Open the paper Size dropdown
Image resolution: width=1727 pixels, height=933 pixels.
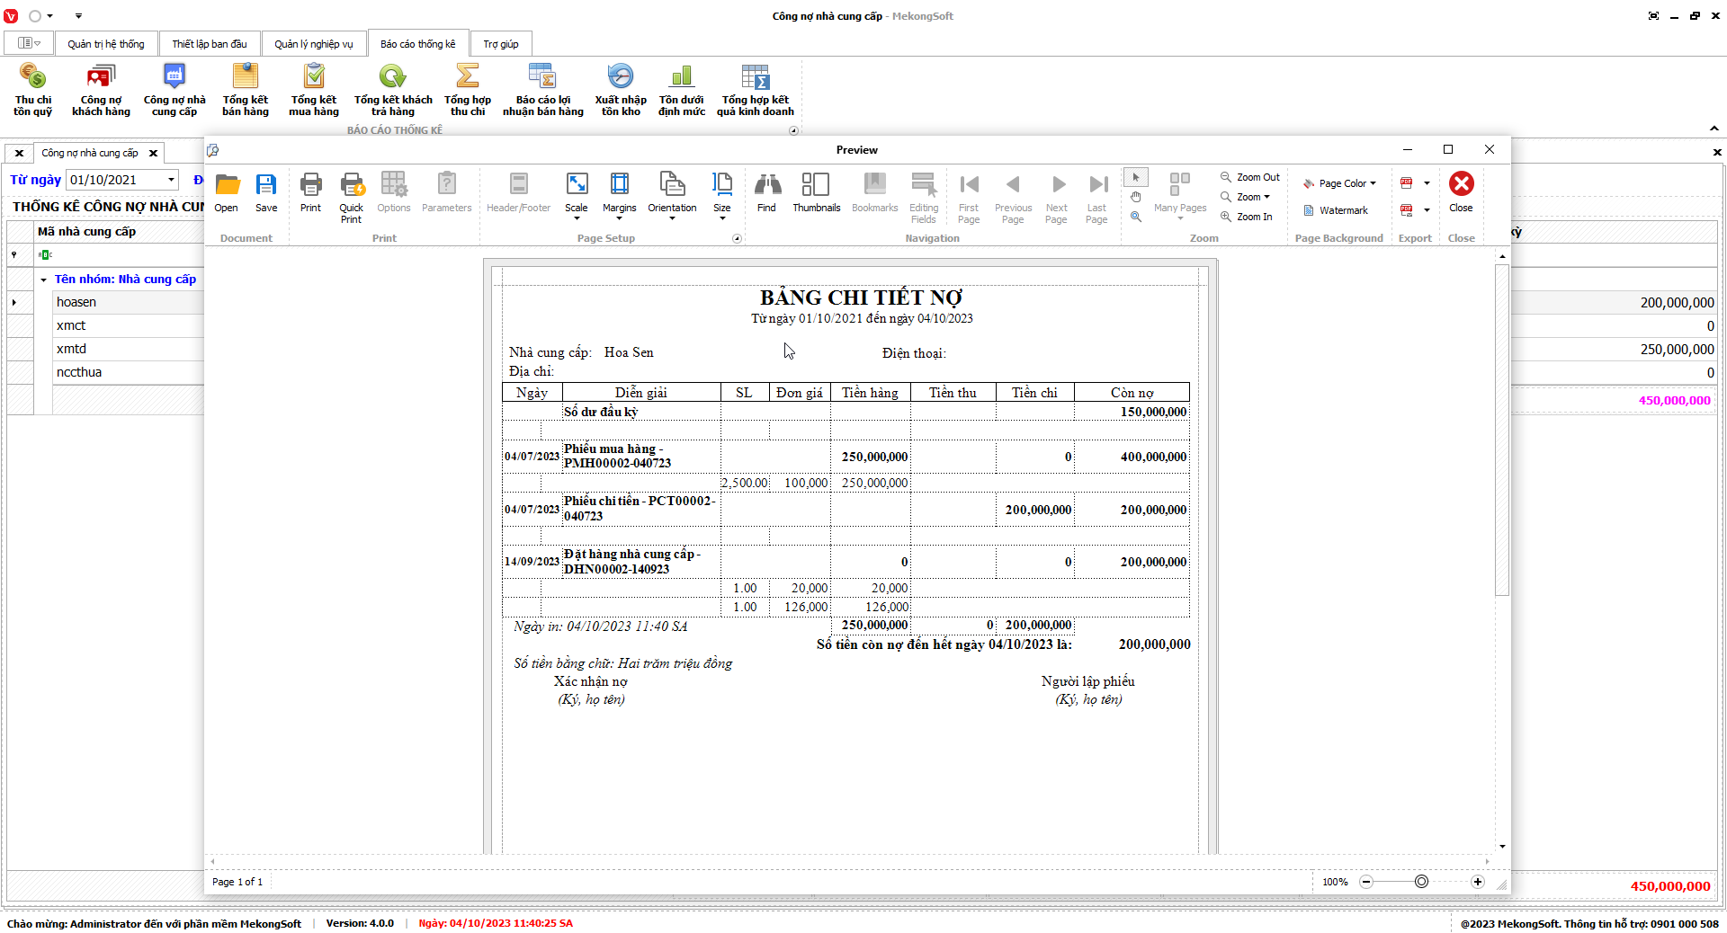click(x=722, y=196)
